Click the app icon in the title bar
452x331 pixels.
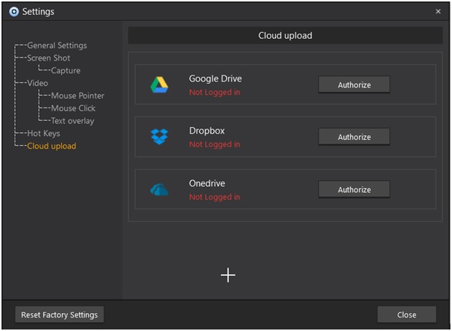click(x=13, y=12)
